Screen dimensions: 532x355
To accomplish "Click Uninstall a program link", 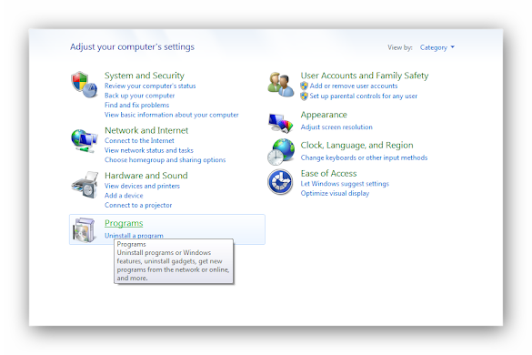I will pos(134,236).
